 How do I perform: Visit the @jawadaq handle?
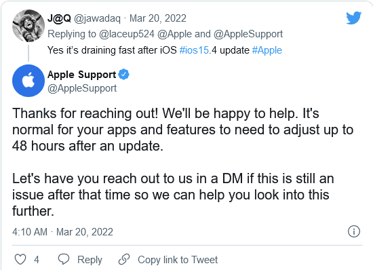click(97, 18)
